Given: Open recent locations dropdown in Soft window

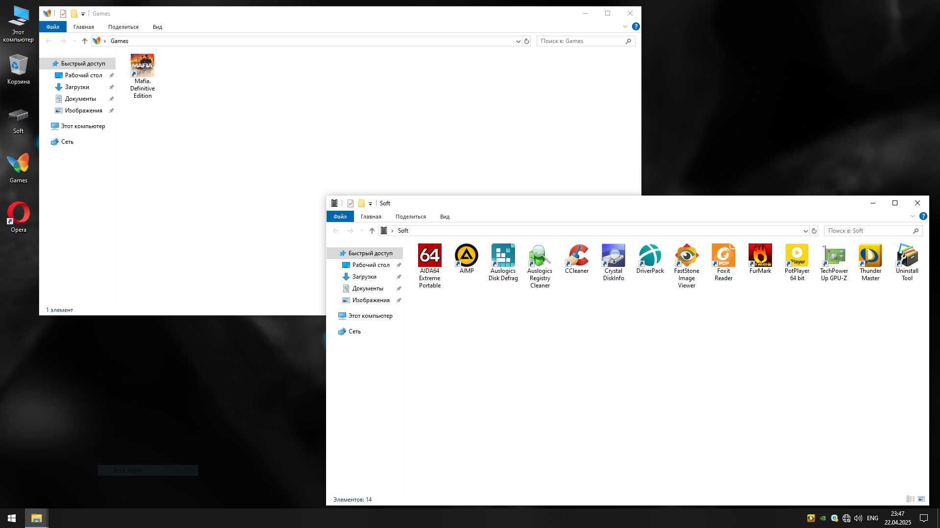Looking at the screenshot, I should pyautogui.click(x=361, y=231).
